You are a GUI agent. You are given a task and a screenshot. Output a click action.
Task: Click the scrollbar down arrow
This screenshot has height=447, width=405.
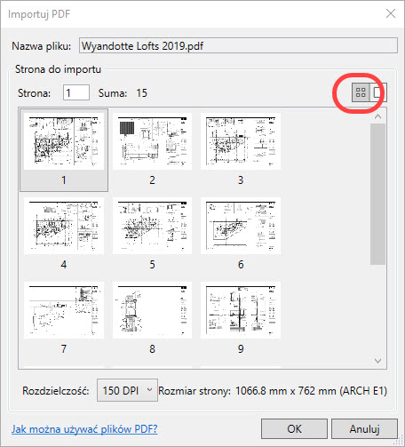[377, 361]
